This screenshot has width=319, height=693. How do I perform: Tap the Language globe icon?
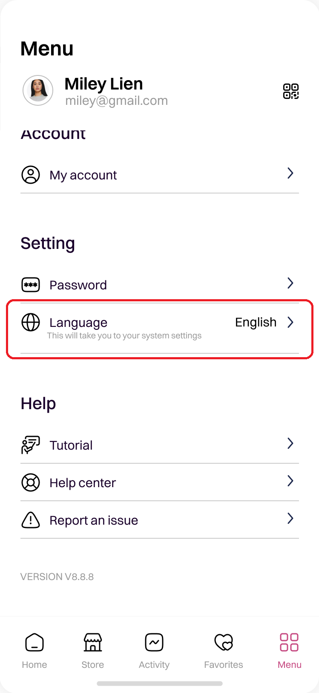coord(31,322)
